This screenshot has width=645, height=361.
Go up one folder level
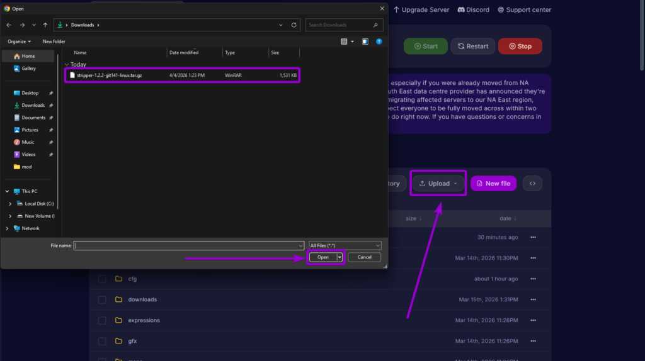click(x=45, y=25)
